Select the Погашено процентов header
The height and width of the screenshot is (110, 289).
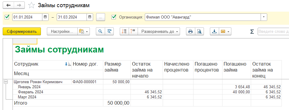coord(208,70)
